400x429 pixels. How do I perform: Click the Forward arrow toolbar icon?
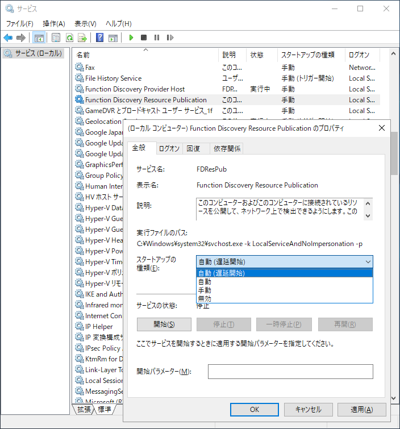pos(21,38)
